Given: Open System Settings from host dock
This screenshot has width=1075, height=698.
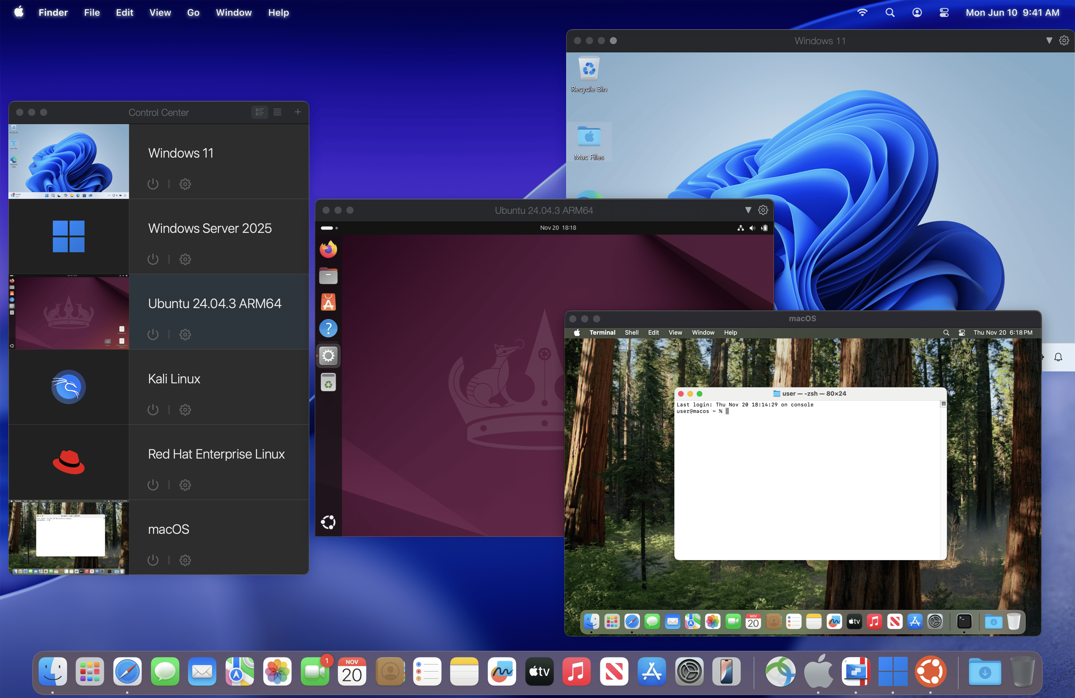Looking at the screenshot, I should (689, 672).
